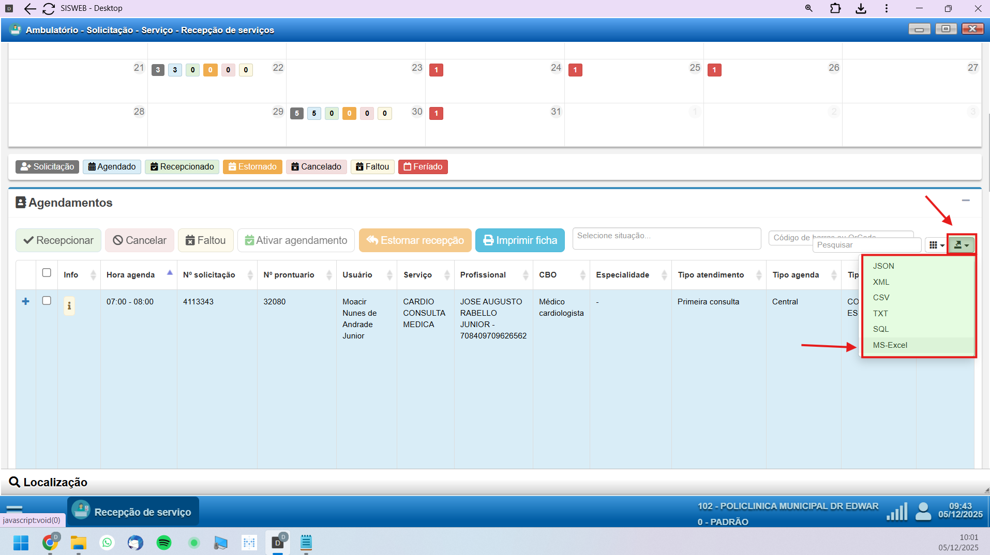The image size is (990, 555).
Task: Check the checkbox for the 07:00 appointment row
Action: coord(47,301)
